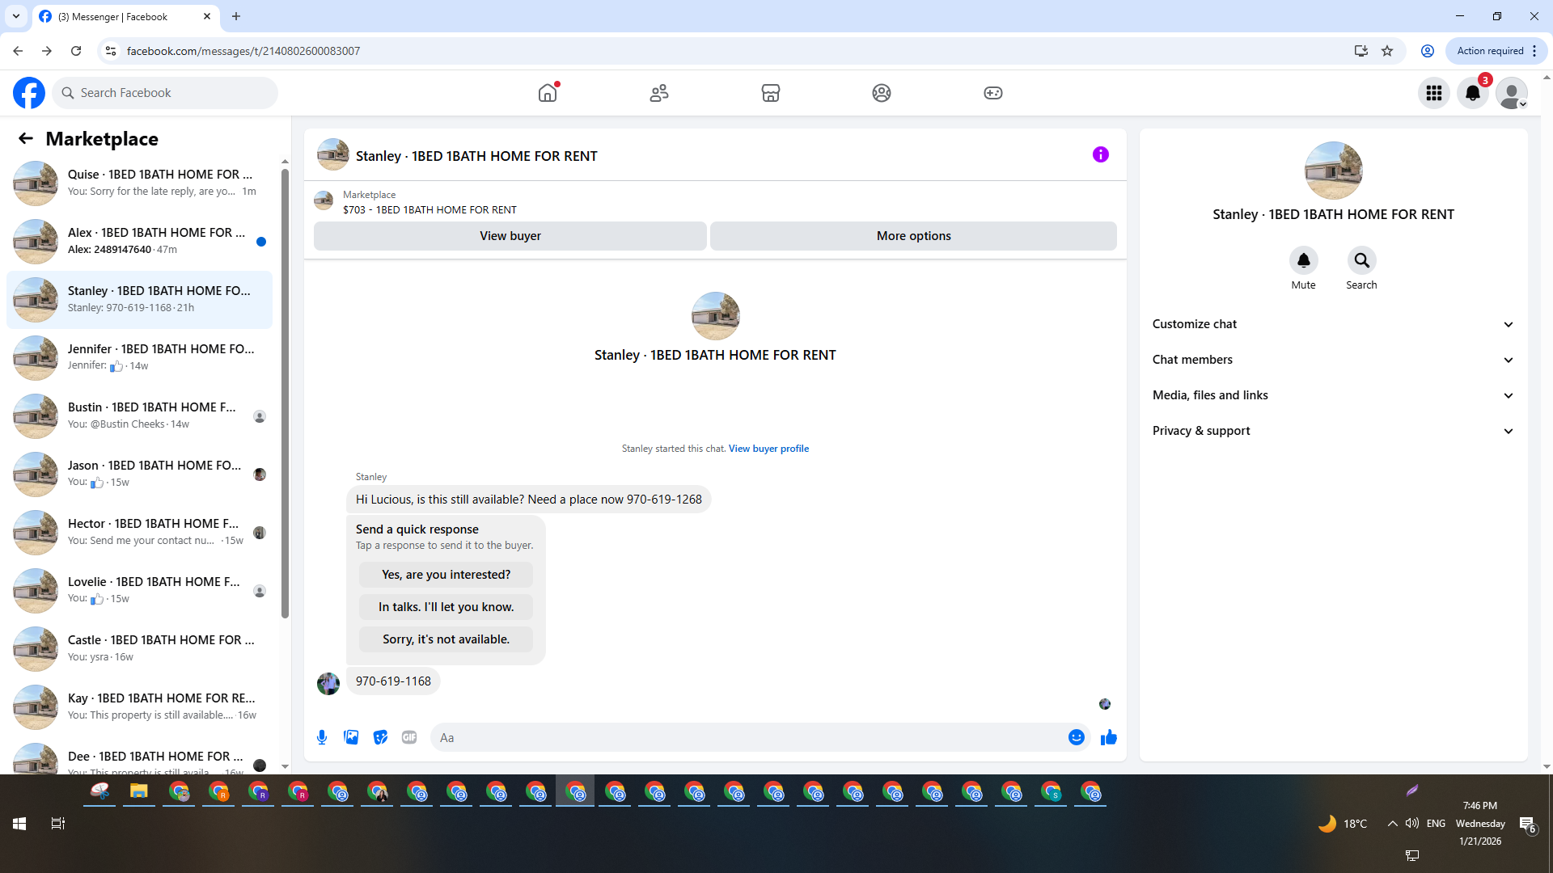Go to the Marketplace tab in top navigation
This screenshot has height=873, width=1553.
[x=770, y=93]
